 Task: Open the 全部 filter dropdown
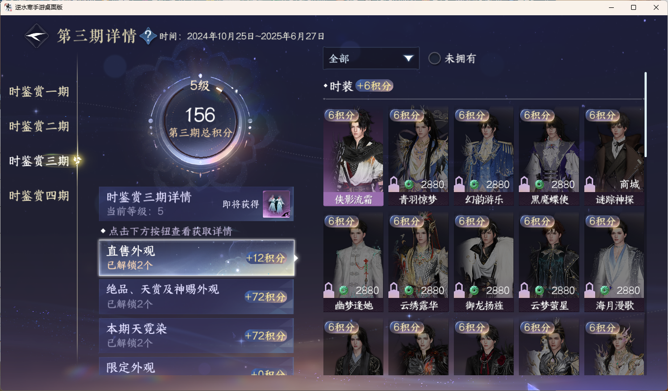click(371, 58)
